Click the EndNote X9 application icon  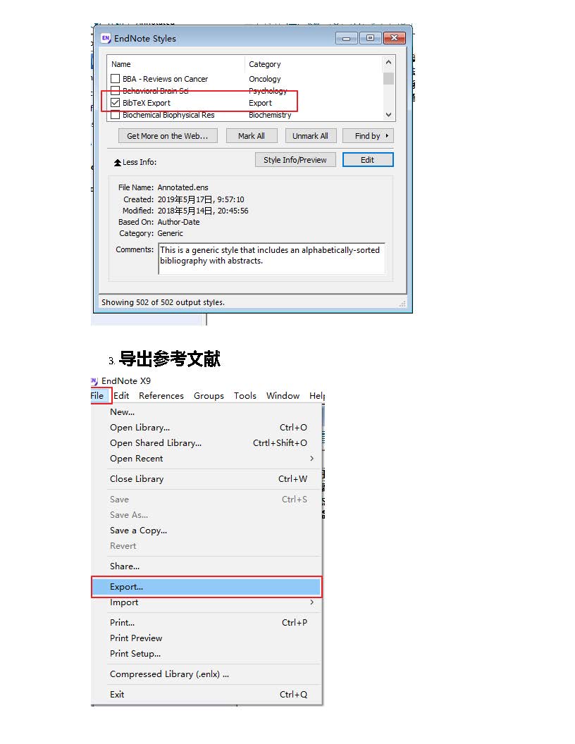coord(94,381)
